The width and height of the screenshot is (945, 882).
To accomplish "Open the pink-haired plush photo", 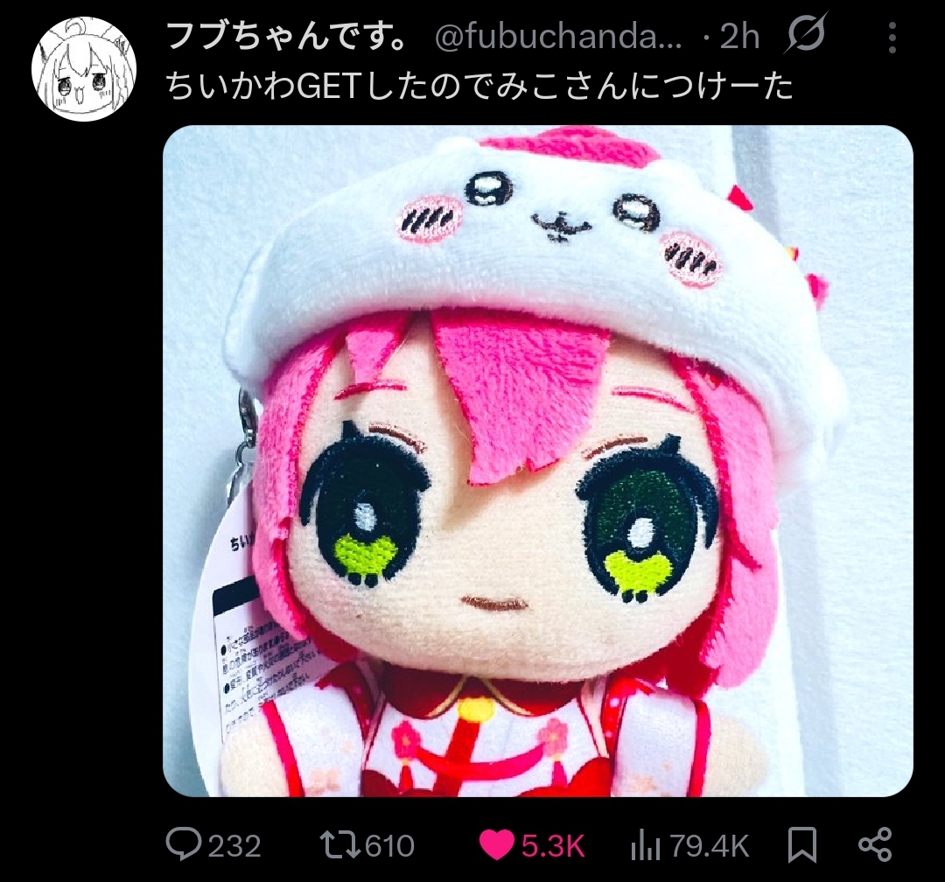I will pyautogui.click(x=538, y=461).
